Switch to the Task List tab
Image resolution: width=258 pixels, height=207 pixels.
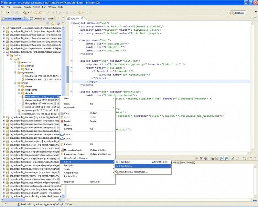pos(49,19)
